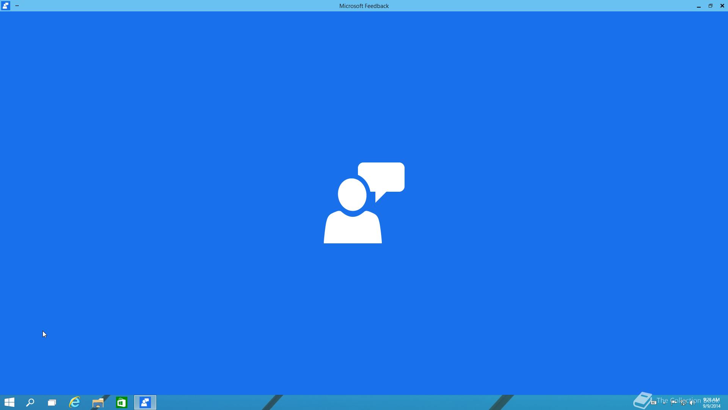The height and width of the screenshot is (410, 728).
Task: Open the Microsoft Feedback app icon menu in title bar
Action: [5, 6]
